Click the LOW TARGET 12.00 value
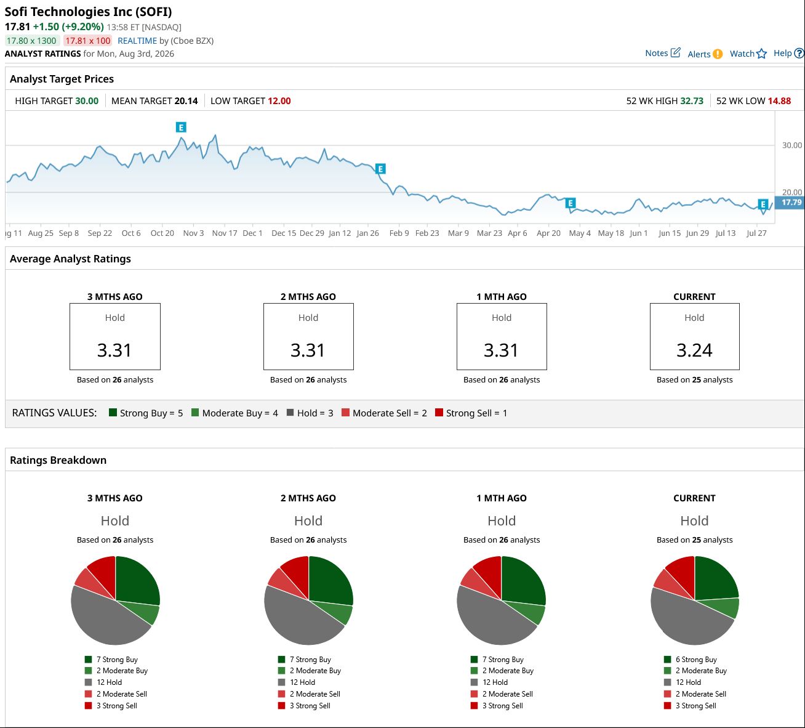The height and width of the screenshot is (728, 805). pos(279,101)
